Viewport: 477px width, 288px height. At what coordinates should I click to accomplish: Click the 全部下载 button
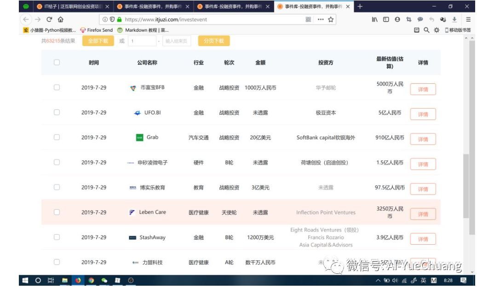click(98, 41)
